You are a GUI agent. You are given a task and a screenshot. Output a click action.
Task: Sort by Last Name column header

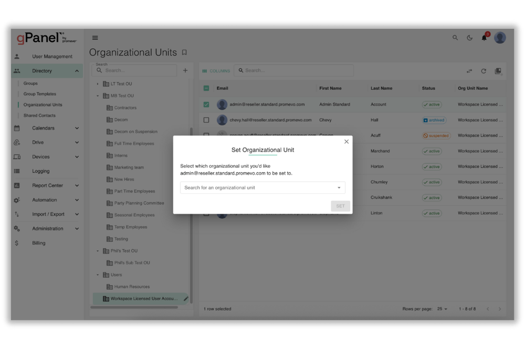(x=381, y=88)
